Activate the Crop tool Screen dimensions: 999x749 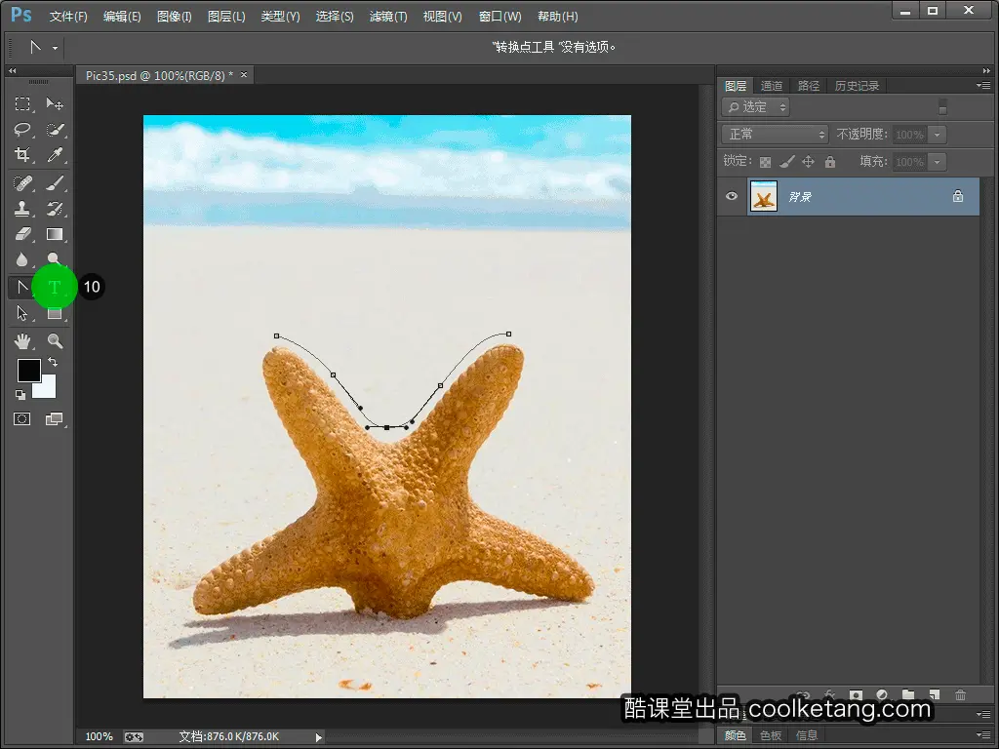22,155
